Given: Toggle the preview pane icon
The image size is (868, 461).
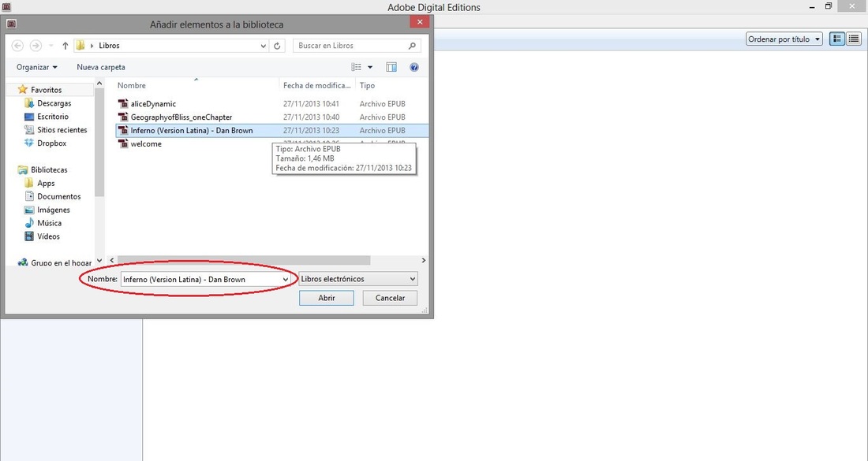Looking at the screenshot, I should (x=391, y=67).
